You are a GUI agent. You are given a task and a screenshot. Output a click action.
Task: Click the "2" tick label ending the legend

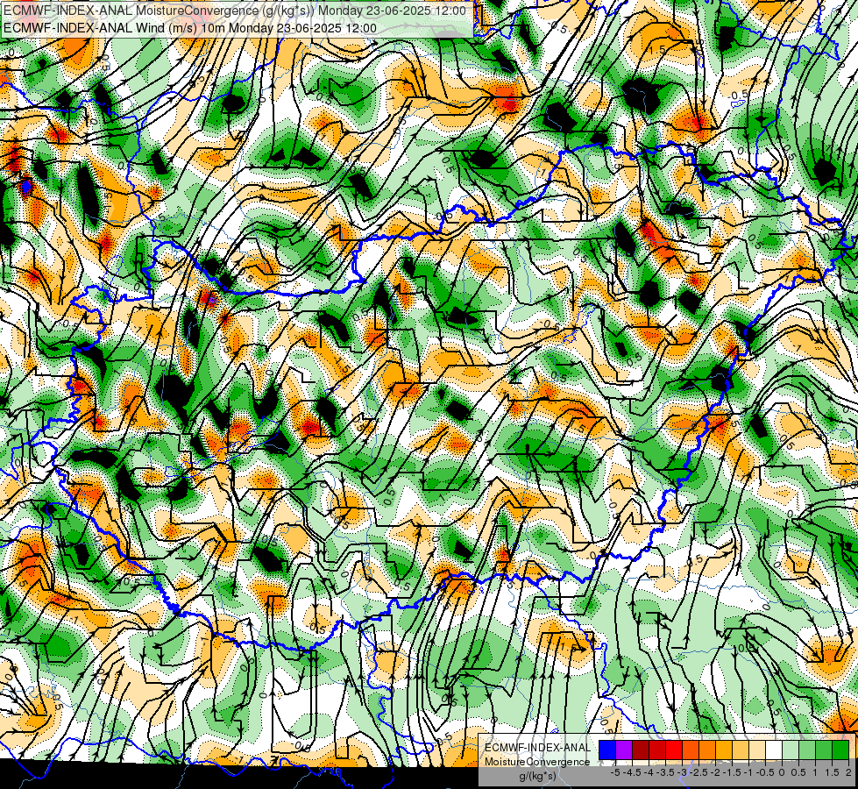coord(848,772)
